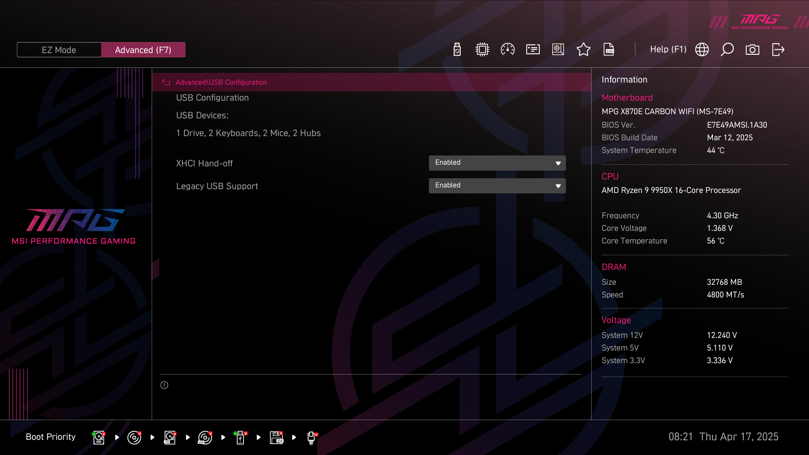The height and width of the screenshot is (455, 809).
Task: Click the exit BIOS icon
Action: pos(778,50)
